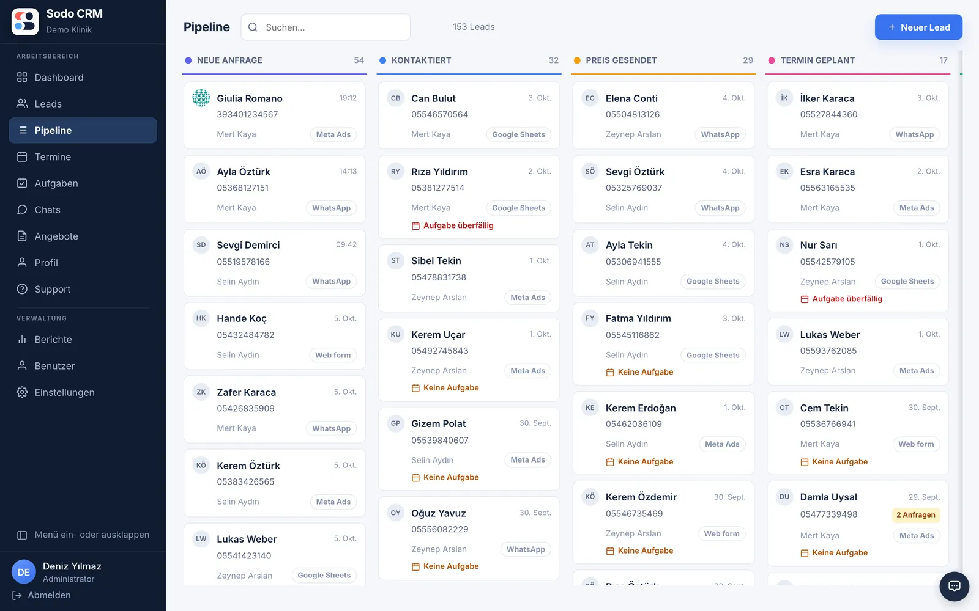Image resolution: width=979 pixels, height=611 pixels.
Task: Click the Termine calendar icon
Action: point(22,156)
